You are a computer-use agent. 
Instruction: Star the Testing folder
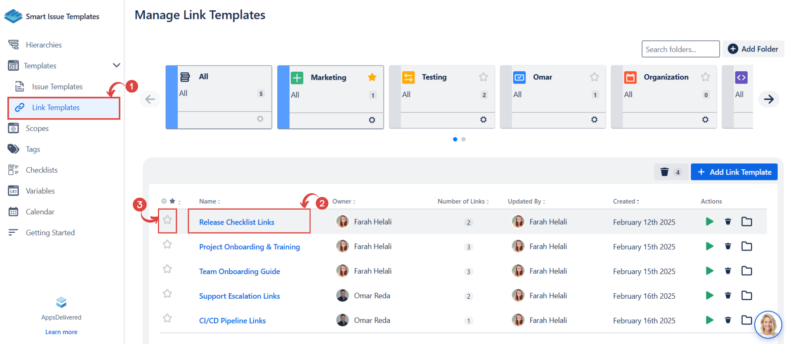point(483,77)
